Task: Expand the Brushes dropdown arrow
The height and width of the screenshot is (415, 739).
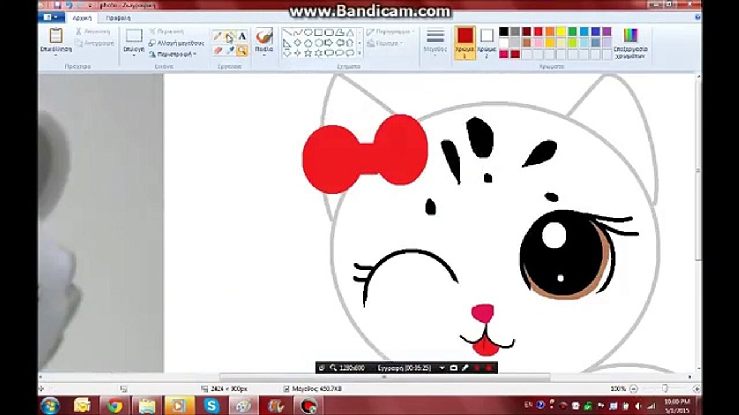Action: click(x=264, y=56)
